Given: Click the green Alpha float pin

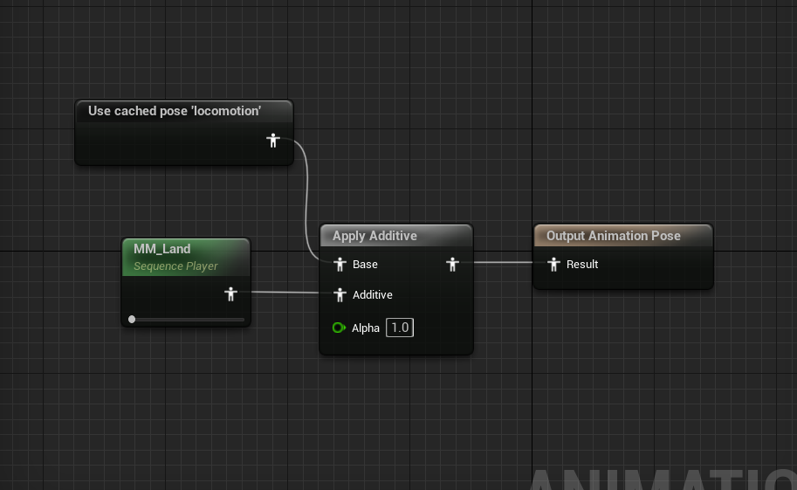Looking at the screenshot, I should [339, 328].
